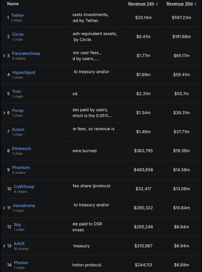Expand the AAVE row chevron
Viewport: 202px width, 272px height.
coord(4,246)
